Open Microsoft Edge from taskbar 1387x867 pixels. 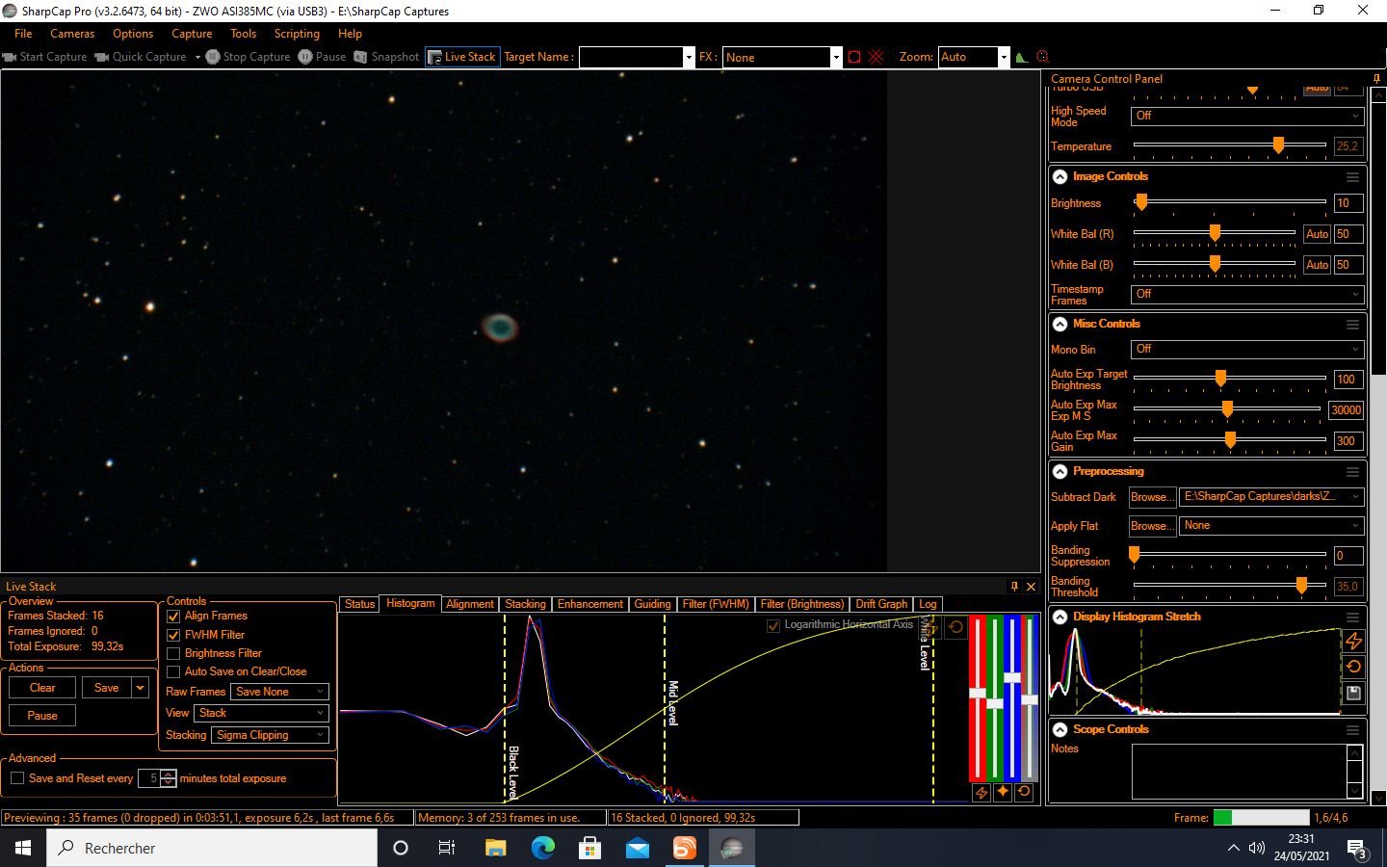click(543, 848)
